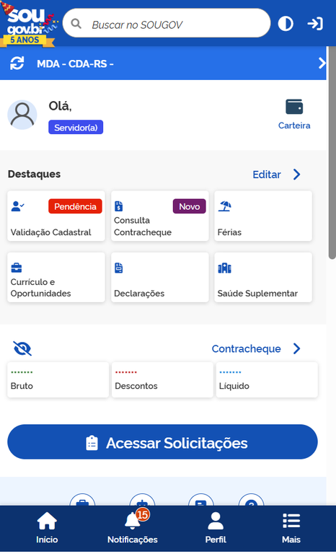The width and height of the screenshot is (336, 554).
Task: Click the Servidor(a) badge
Action: [x=76, y=127]
